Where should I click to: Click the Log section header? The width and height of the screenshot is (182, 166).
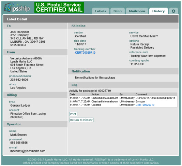(x=123, y=85)
